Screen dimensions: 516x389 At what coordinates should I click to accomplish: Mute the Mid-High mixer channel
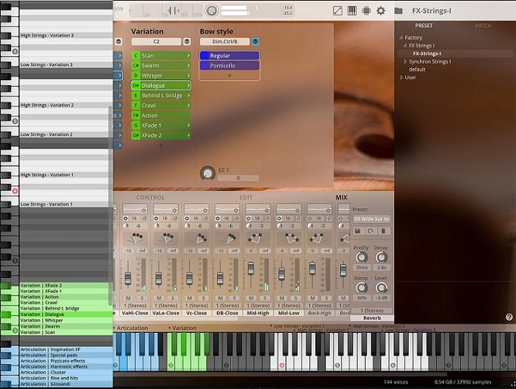point(251,298)
